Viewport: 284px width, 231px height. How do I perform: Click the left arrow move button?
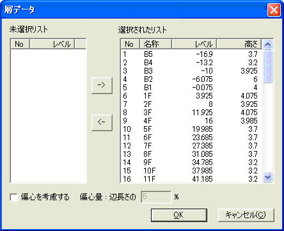(102, 123)
